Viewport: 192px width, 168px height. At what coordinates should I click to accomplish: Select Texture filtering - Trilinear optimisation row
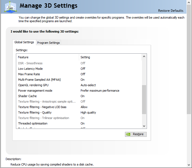[x=79, y=118]
